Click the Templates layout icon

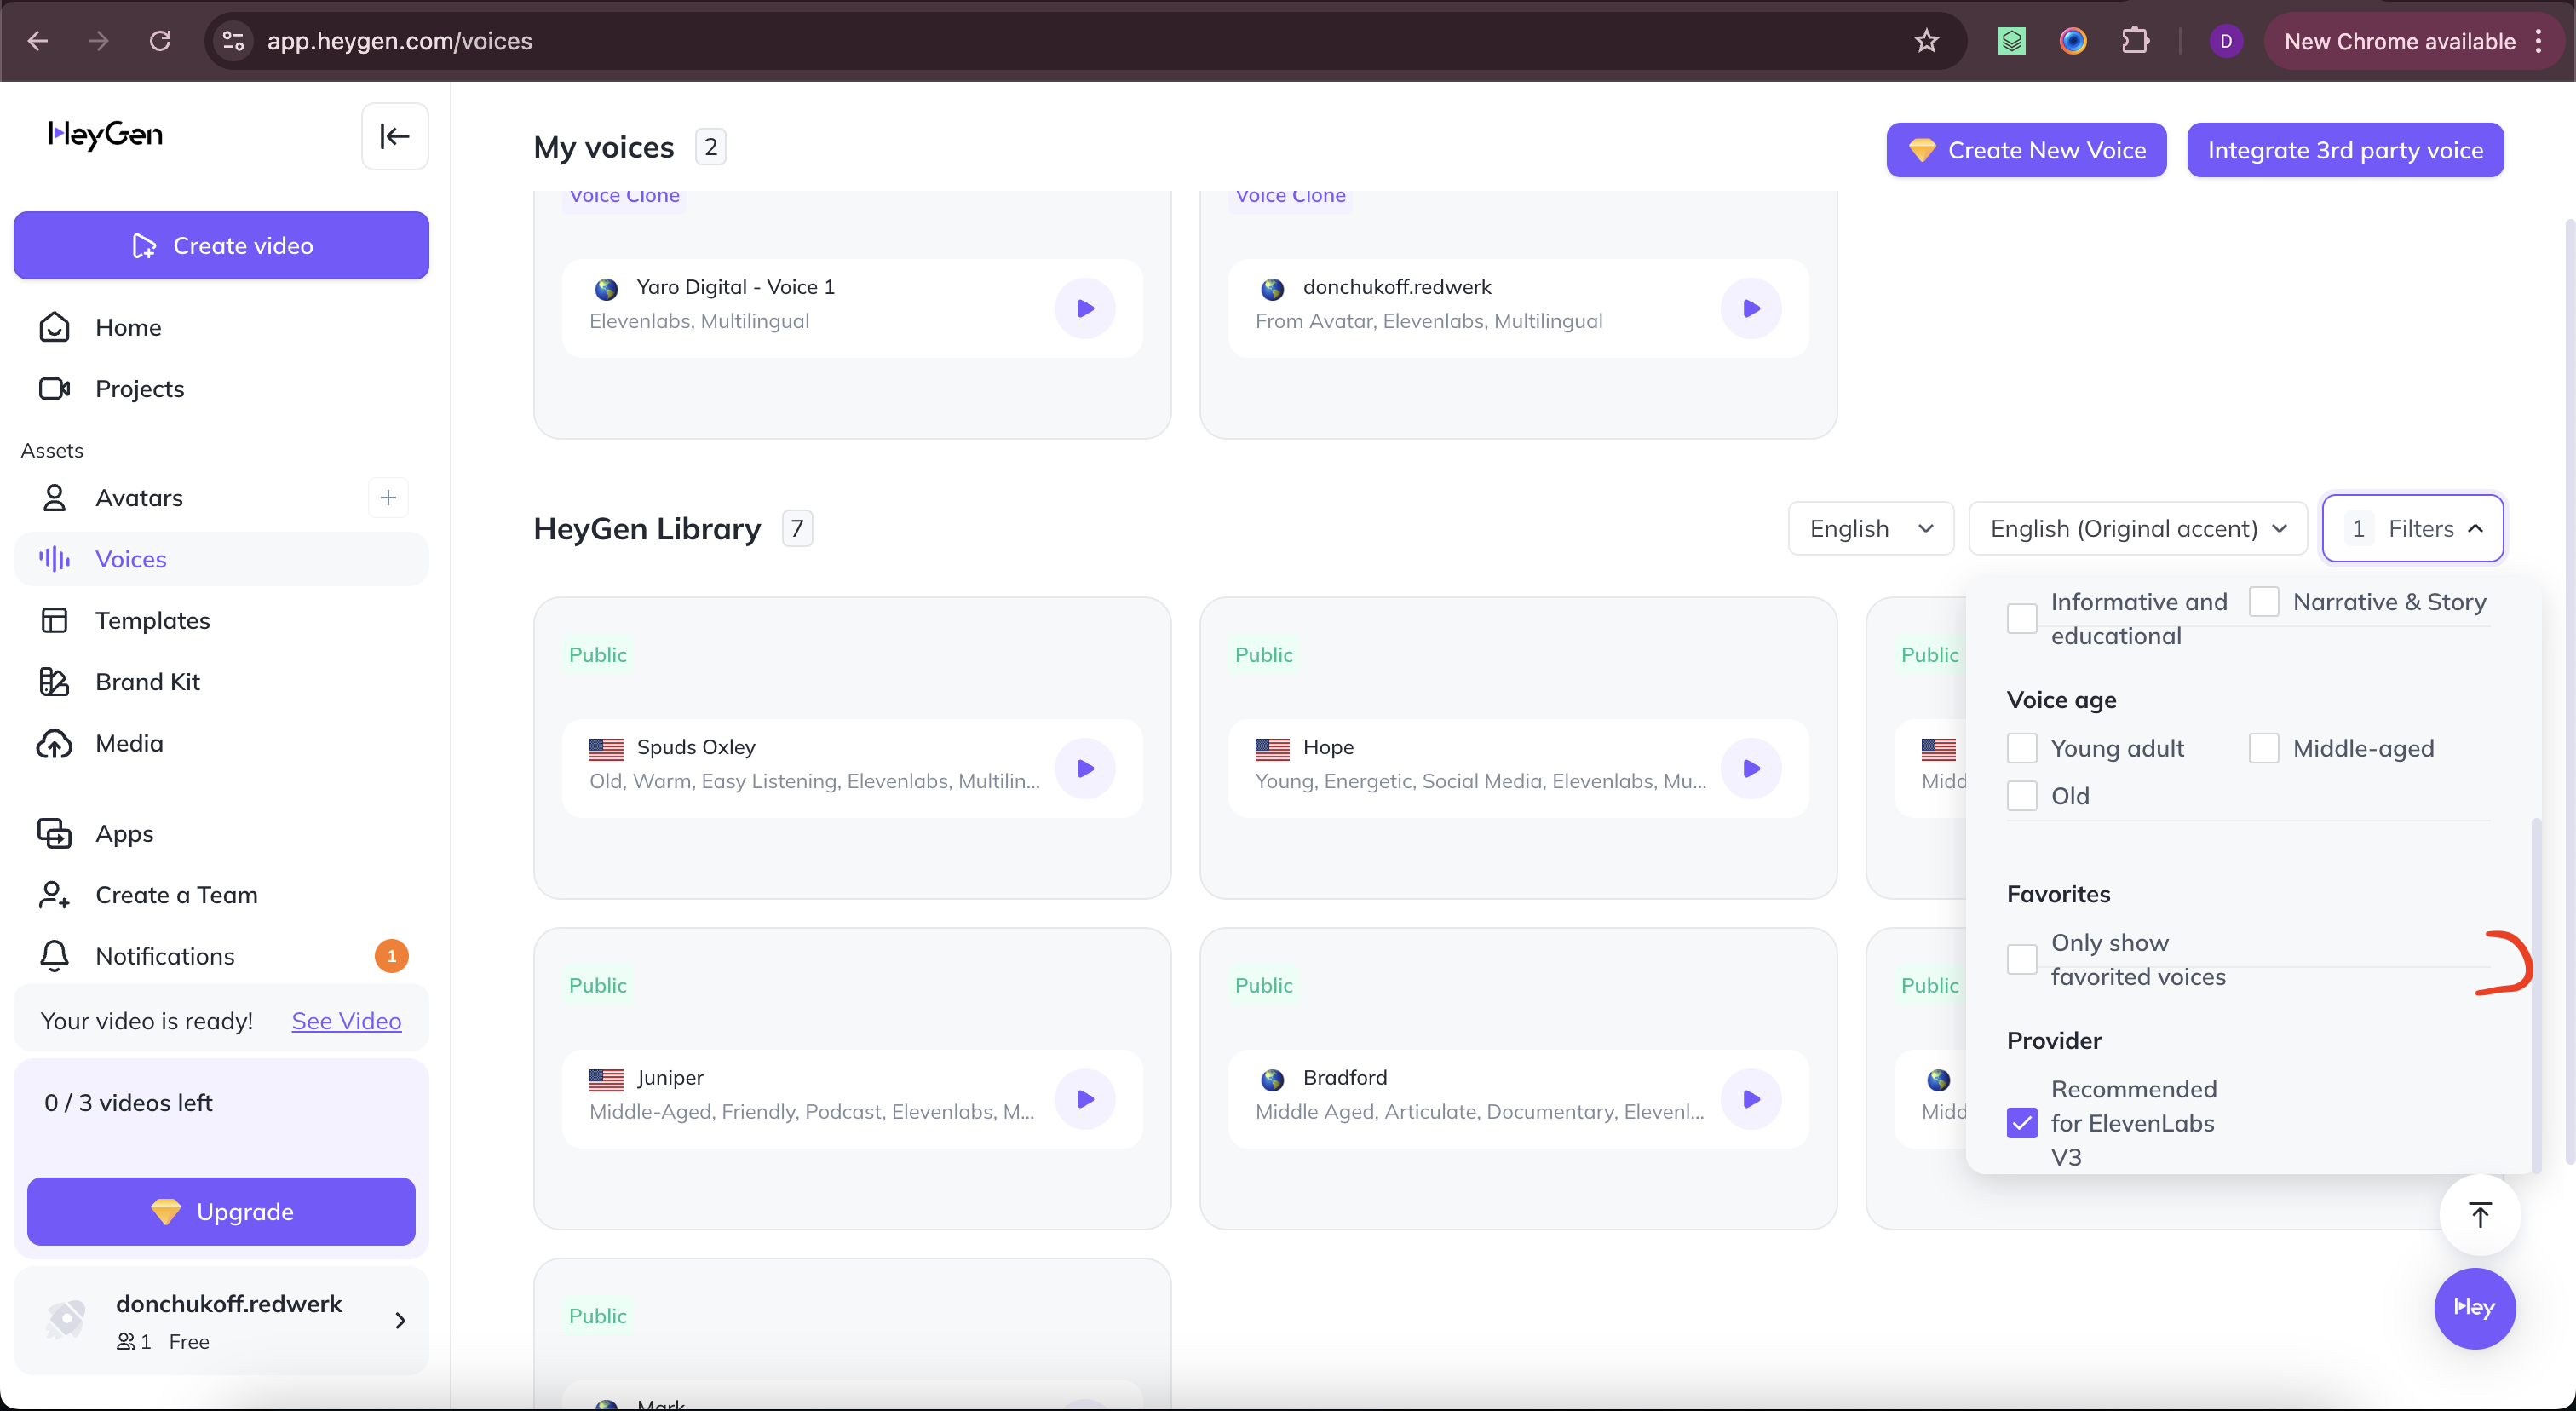[x=54, y=620]
